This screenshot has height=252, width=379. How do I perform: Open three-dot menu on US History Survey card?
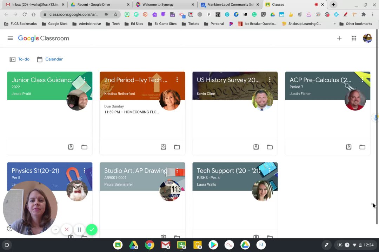270,80
